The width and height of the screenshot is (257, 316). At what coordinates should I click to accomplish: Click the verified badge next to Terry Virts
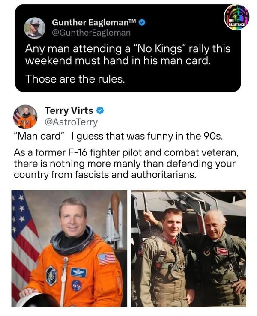(x=100, y=111)
